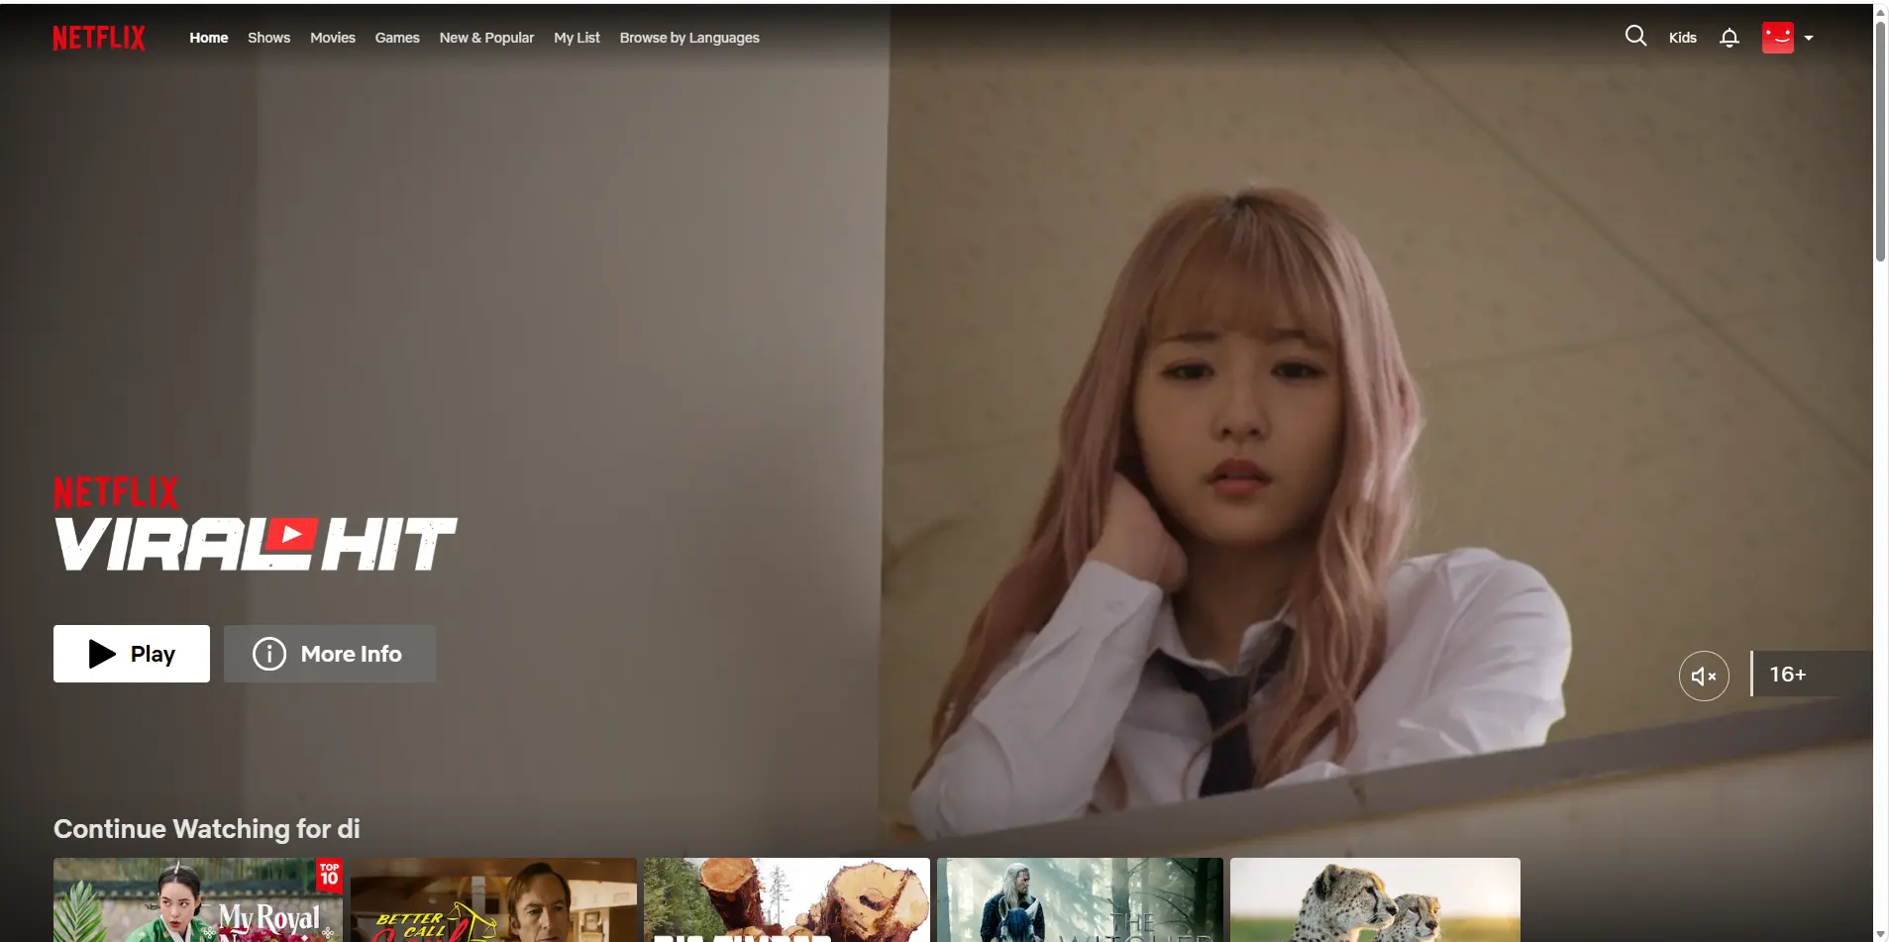1889x942 pixels.
Task: Open More Info for Viral Hit
Action: click(330, 654)
